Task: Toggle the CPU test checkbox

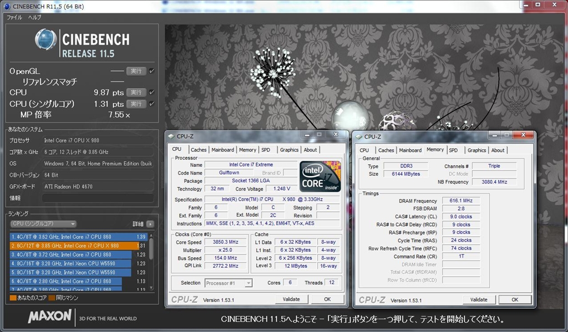Action: pyautogui.click(x=152, y=92)
